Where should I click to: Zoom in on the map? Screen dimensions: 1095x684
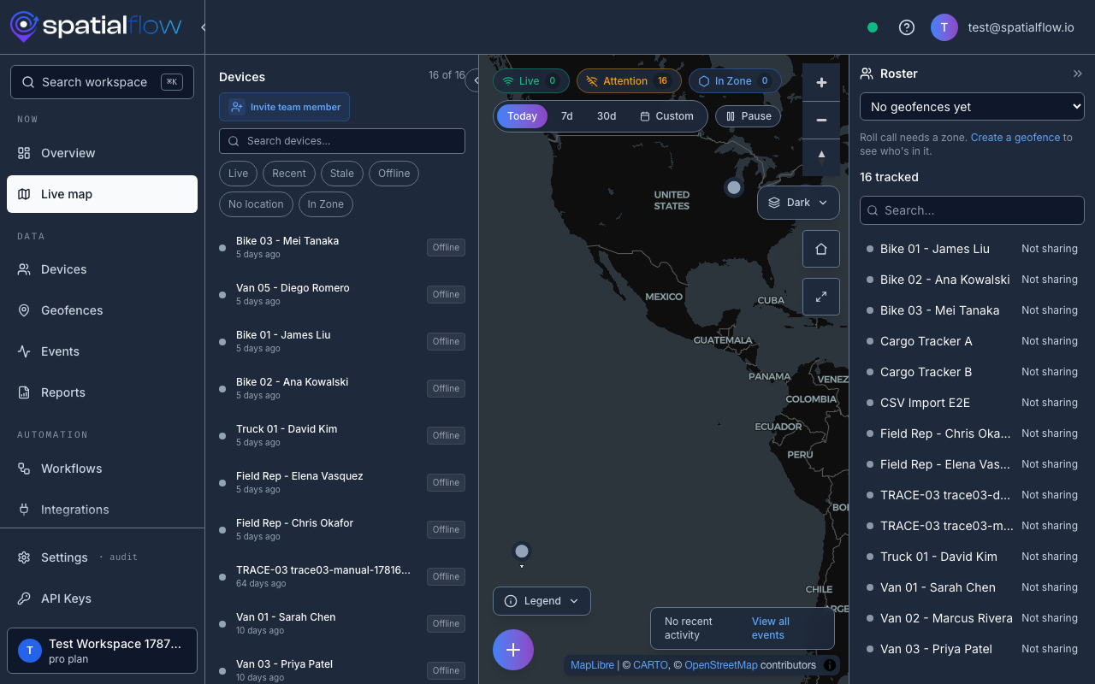click(x=821, y=83)
